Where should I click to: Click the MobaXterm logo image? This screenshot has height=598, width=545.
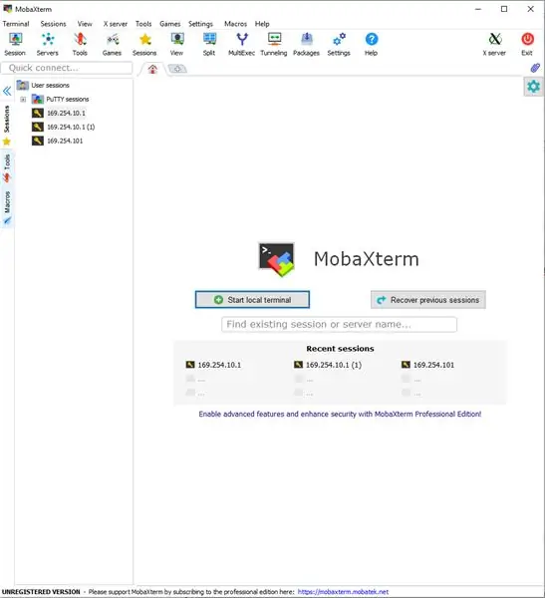pyautogui.click(x=277, y=259)
